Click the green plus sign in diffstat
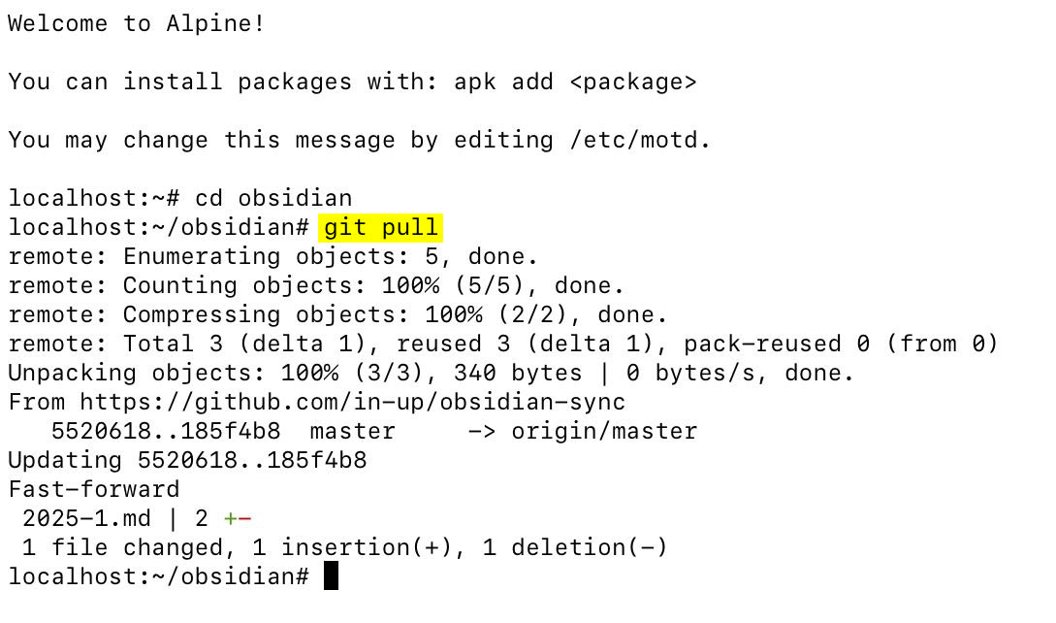Viewport: 1056px width, 623px height. (231, 518)
